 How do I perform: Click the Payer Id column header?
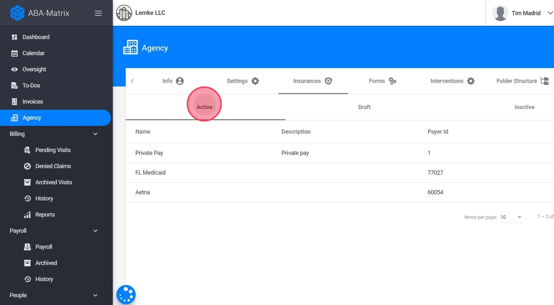click(x=438, y=132)
